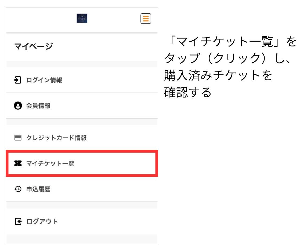
Task: Open the orange hamburger menu
Action: pyautogui.click(x=146, y=18)
